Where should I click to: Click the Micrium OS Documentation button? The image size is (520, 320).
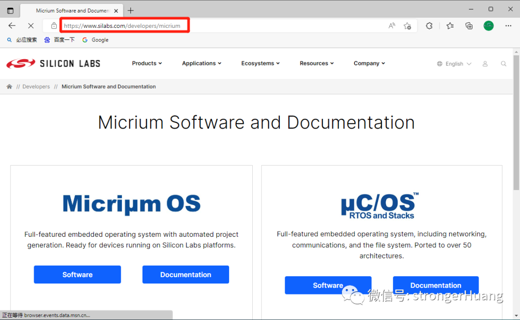click(185, 275)
